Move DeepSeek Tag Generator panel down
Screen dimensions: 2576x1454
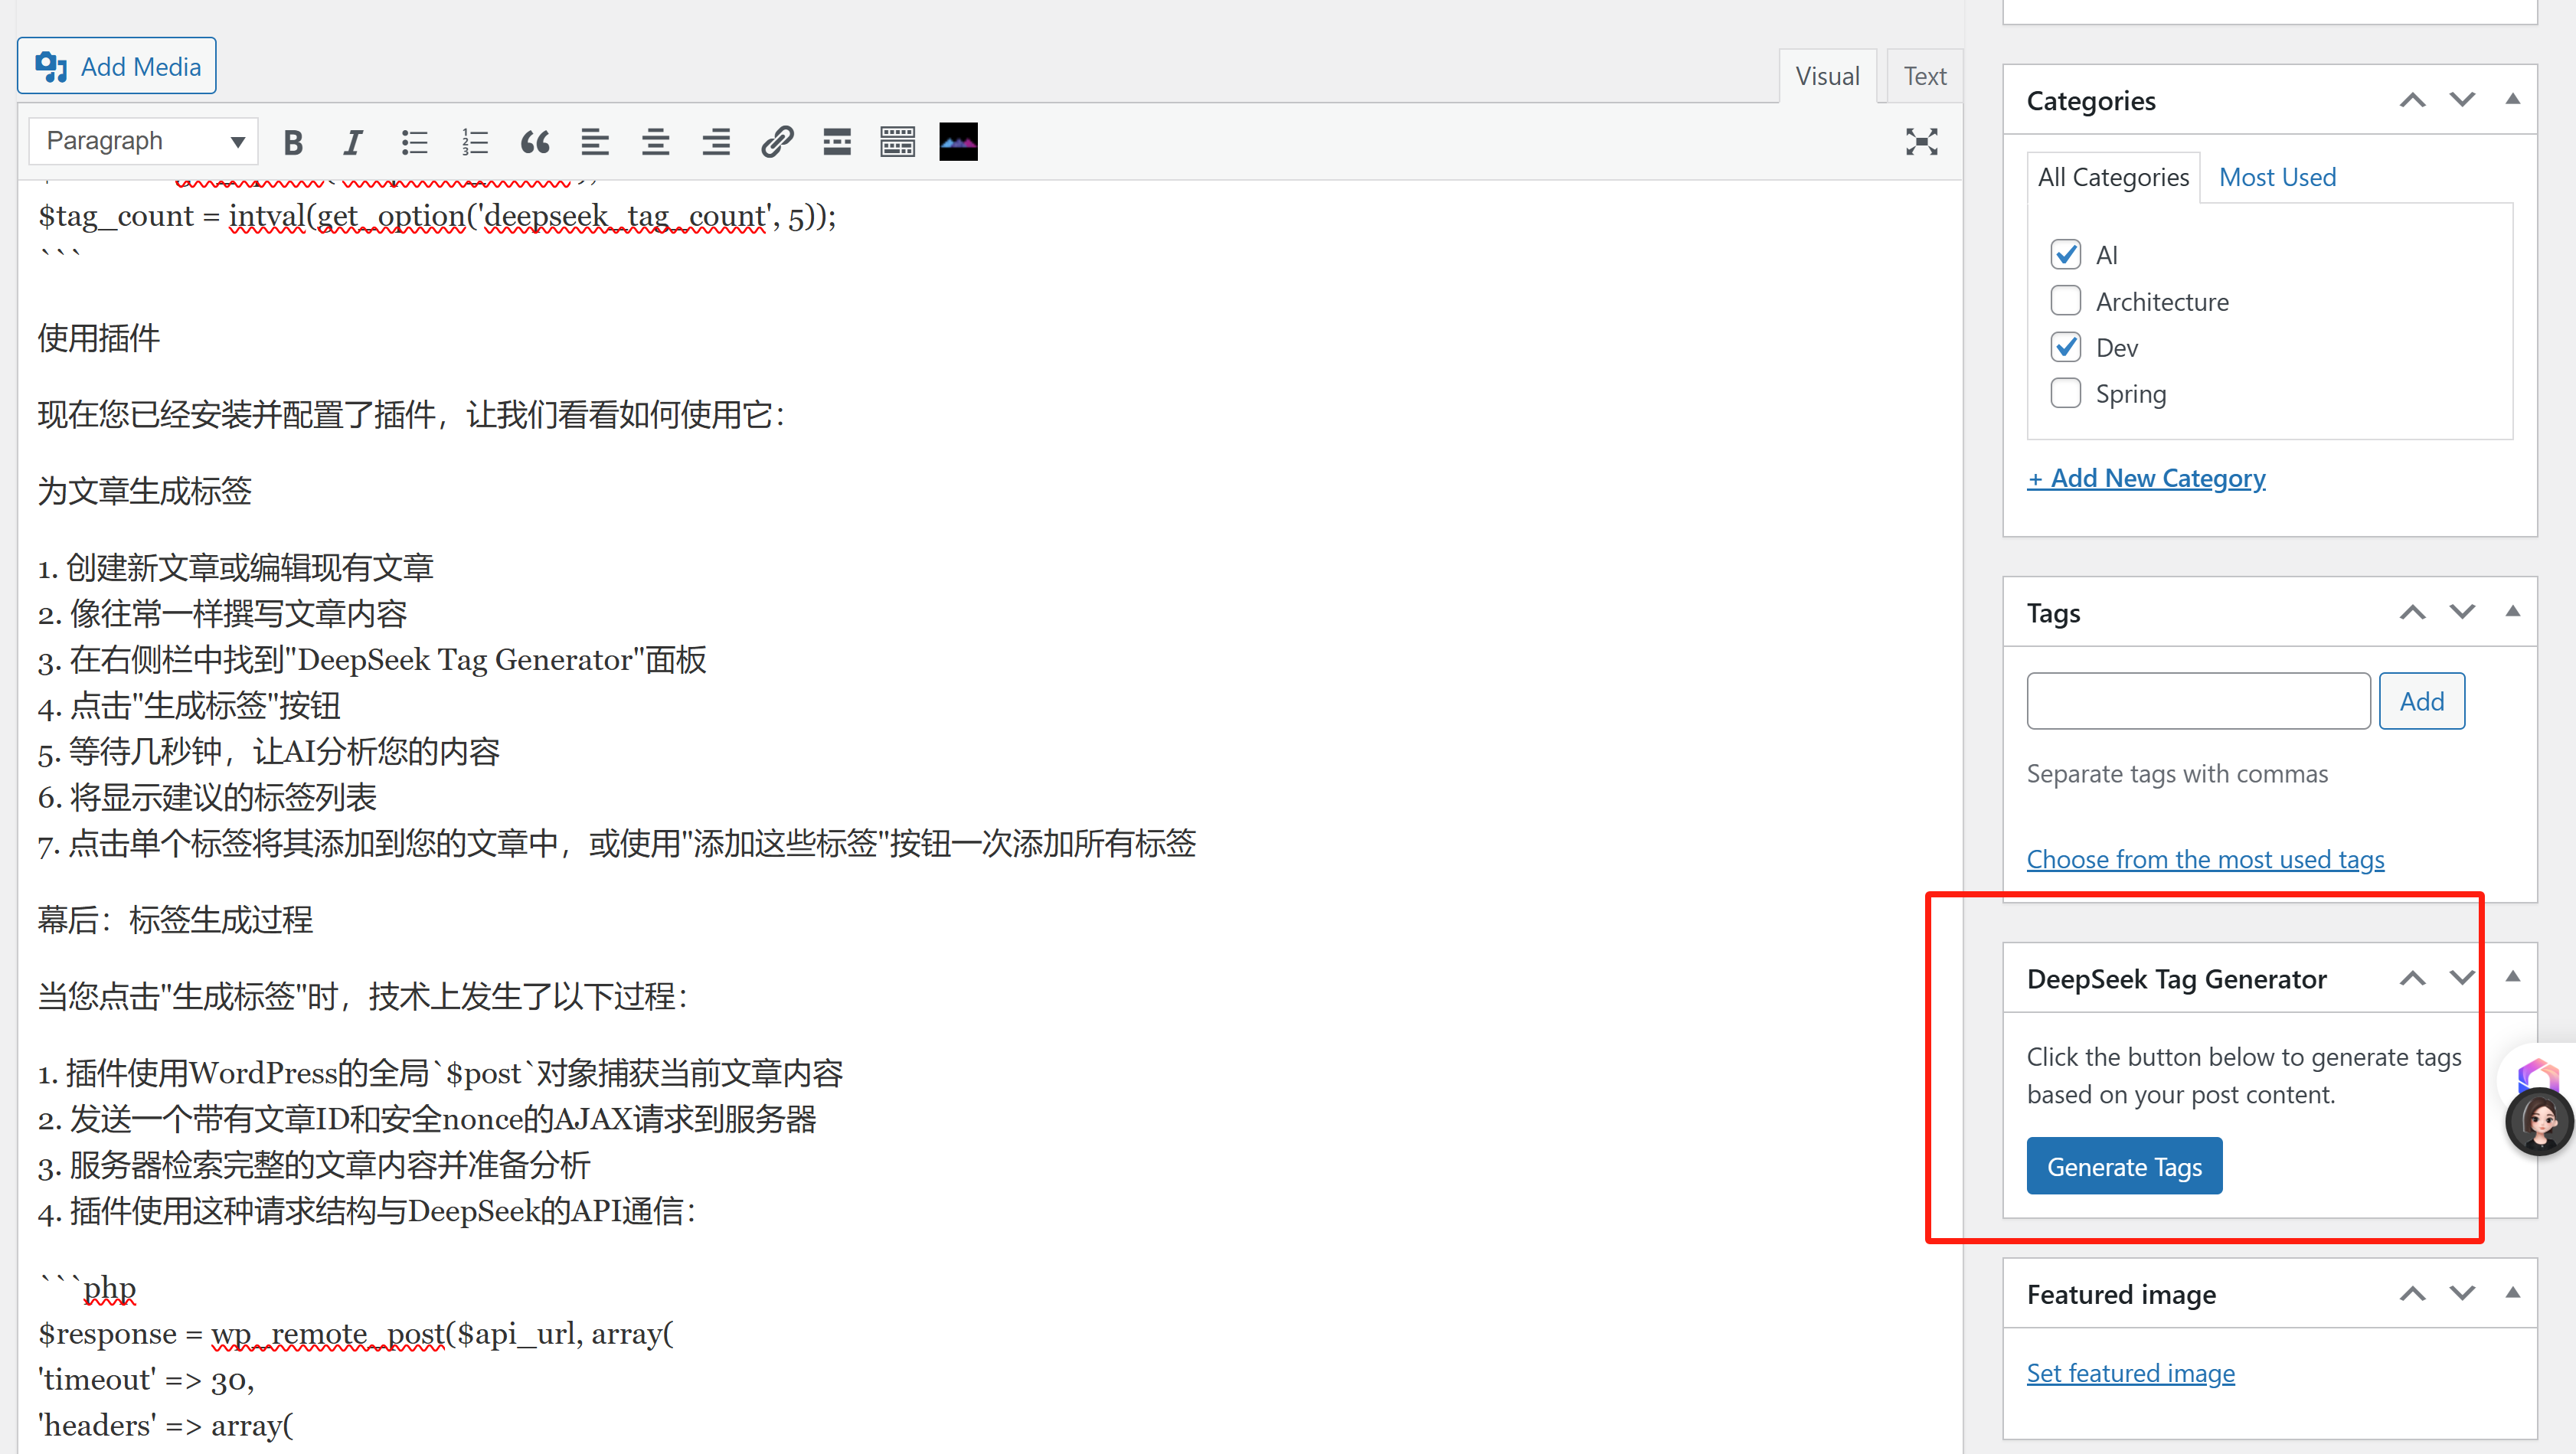click(x=2462, y=978)
